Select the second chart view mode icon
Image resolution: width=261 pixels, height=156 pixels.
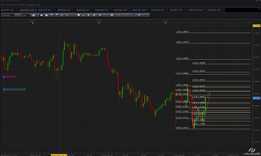[46, 15]
